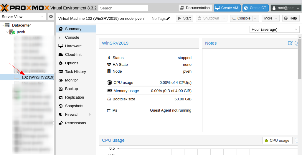302x155 pixels.
Task: Toggle CPU usage legend in chart
Action: (x=277, y=141)
